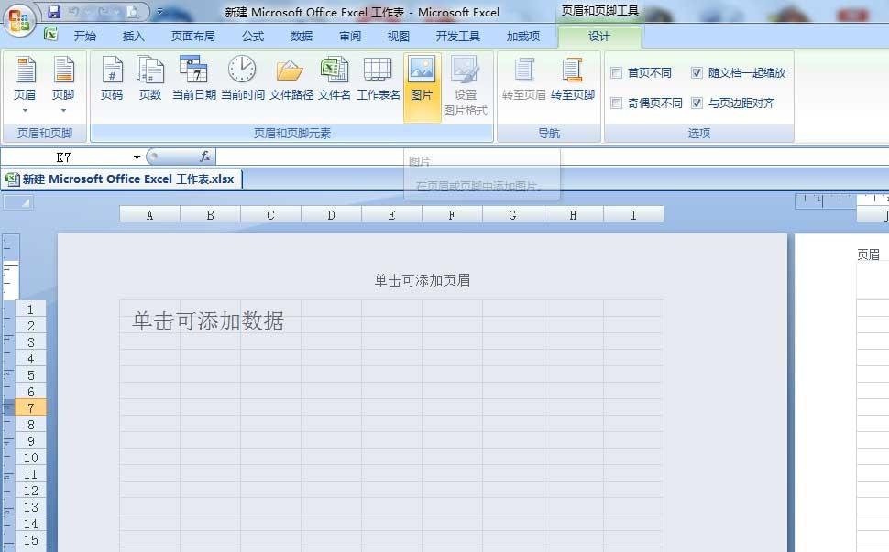The height and width of the screenshot is (552, 889).
Task: Check the 奇偶页不同 option
Action: (616, 101)
